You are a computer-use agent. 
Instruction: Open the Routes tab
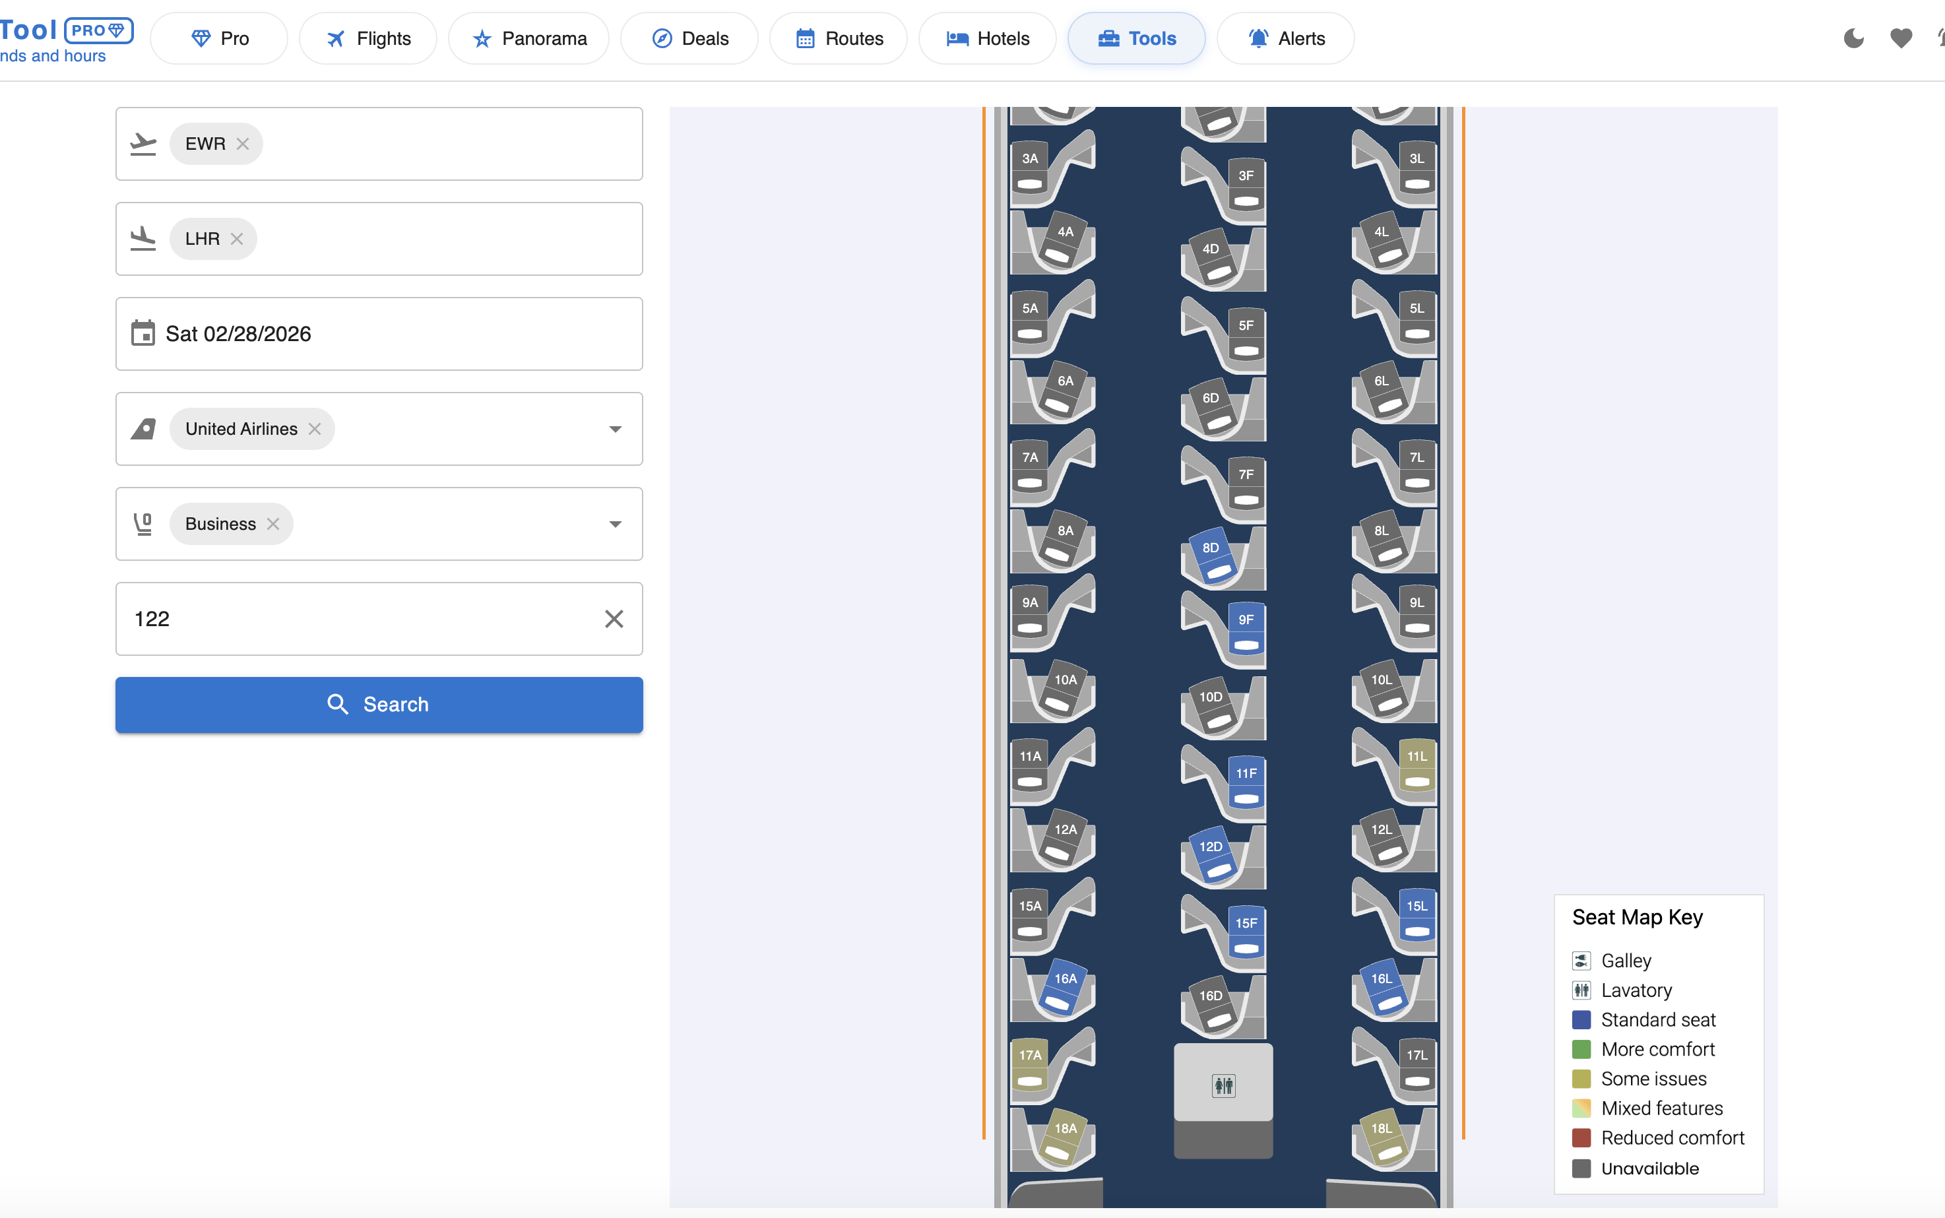tap(839, 38)
